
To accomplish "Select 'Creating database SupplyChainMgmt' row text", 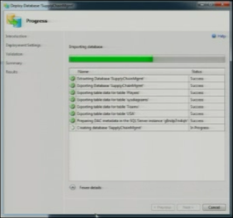I will pos(109,128).
